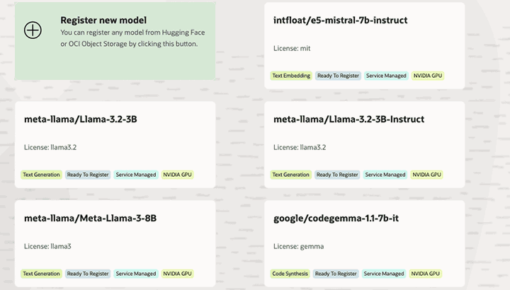This screenshot has width=510, height=290.
Task: Click Text Generation tag on Meta-Llama-3-8B card
Action: [41, 274]
